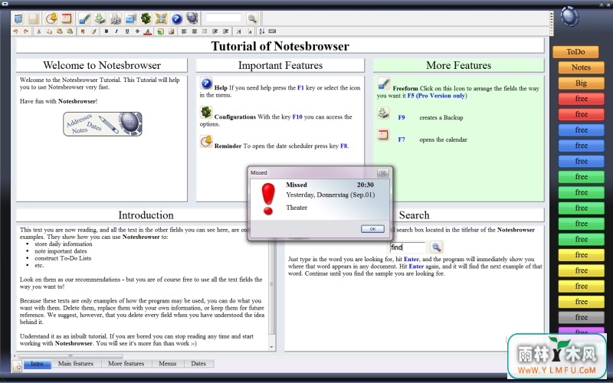Click the four-arrows fullscreen toolbar icon
This screenshot has width=613, height=383.
pos(161,18)
